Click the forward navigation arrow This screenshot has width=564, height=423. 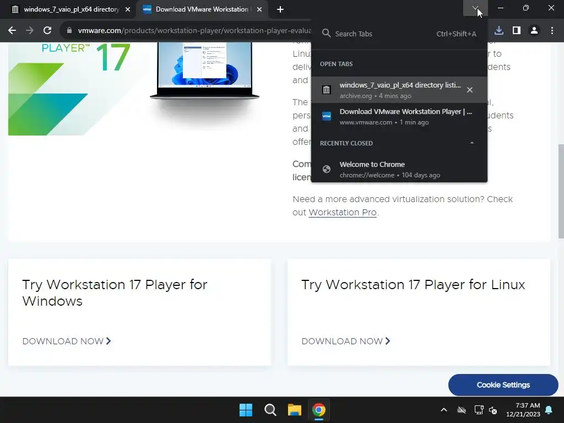(x=30, y=31)
